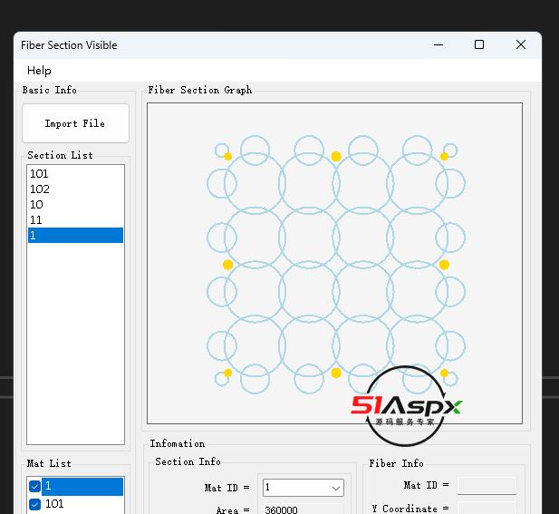Image resolution: width=559 pixels, height=514 pixels.
Task: Select section 11 in Section List
Action: 75,219
